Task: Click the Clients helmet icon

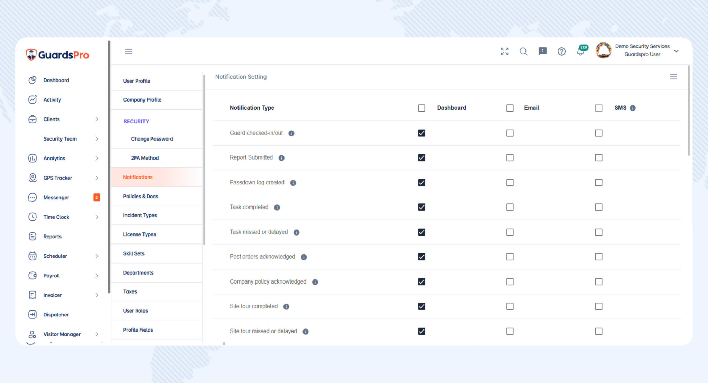Action: click(32, 119)
